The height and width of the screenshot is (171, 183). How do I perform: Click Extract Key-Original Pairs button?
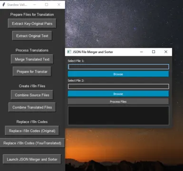pyautogui.click(x=32, y=23)
